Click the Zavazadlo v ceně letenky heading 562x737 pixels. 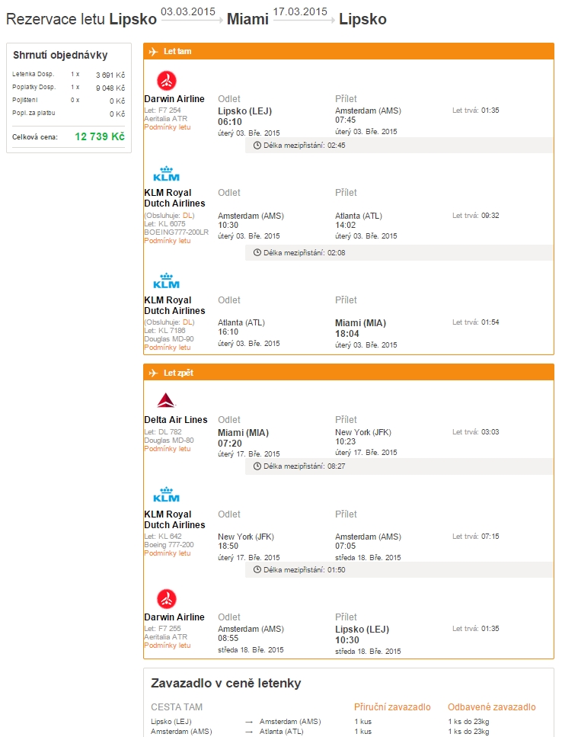coord(226,684)
